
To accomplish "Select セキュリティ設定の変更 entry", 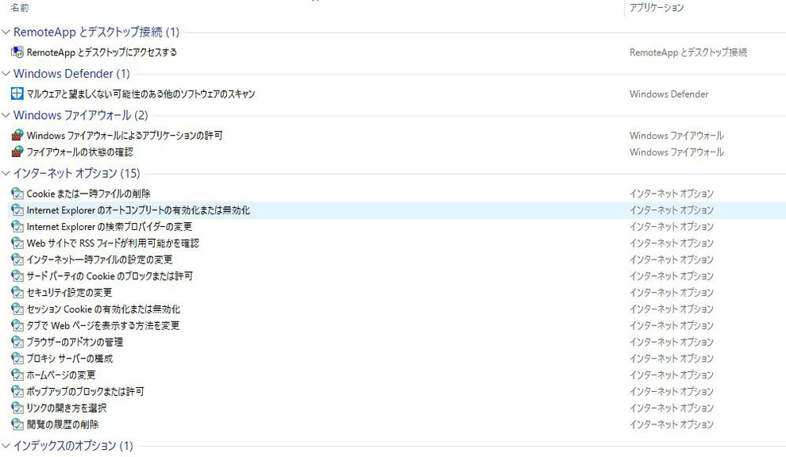I will coord(70,292).
